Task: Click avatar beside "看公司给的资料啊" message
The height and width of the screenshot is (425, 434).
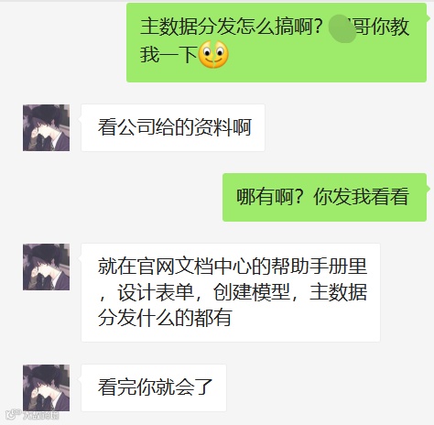Action: [46, 127]
